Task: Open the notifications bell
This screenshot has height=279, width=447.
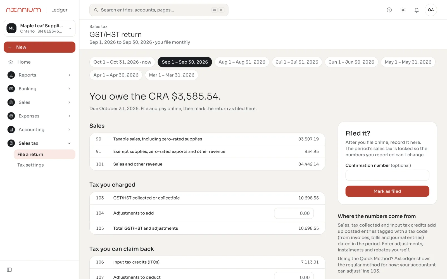Action: coord(417,10)
